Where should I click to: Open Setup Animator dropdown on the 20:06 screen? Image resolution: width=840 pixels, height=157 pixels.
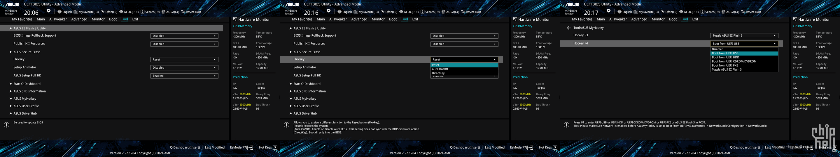pos(184,68)
